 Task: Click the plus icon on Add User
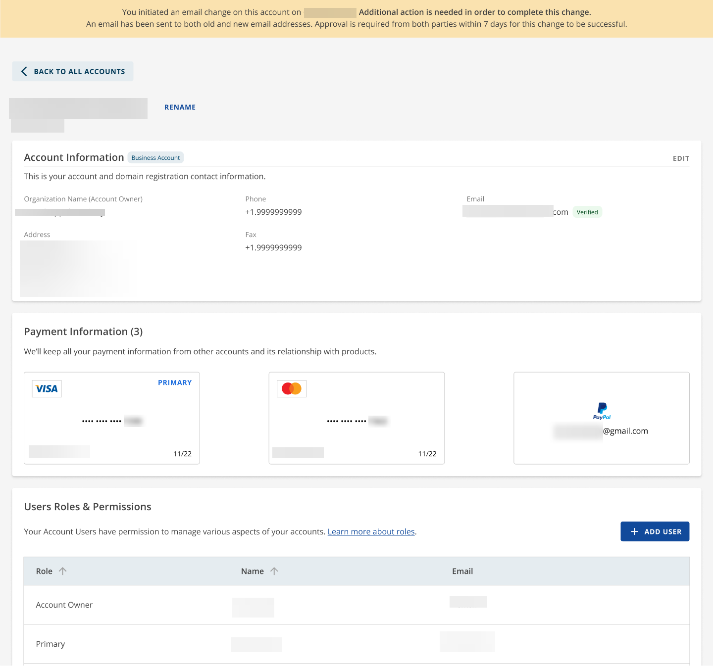634,531
